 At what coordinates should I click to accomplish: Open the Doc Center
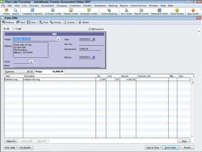127,12
